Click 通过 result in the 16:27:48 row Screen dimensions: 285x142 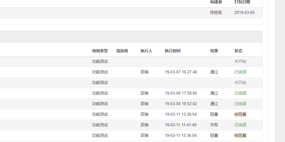pyautogui.click(x=214, y=72)
